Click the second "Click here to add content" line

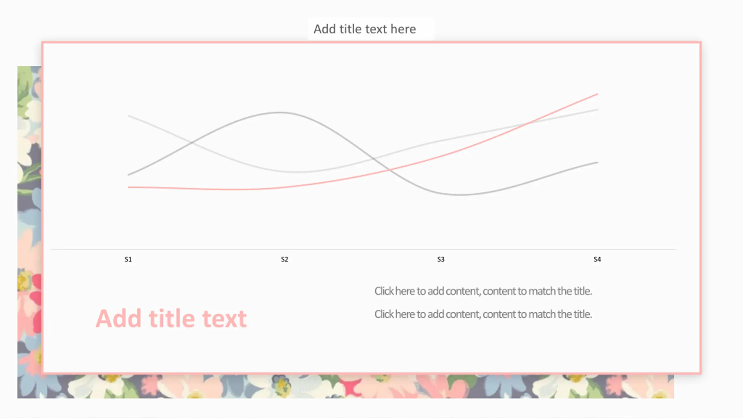[483, 314]
